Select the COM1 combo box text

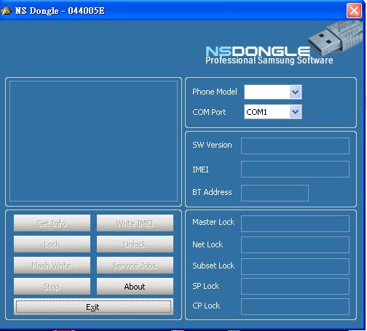point(257,112)
